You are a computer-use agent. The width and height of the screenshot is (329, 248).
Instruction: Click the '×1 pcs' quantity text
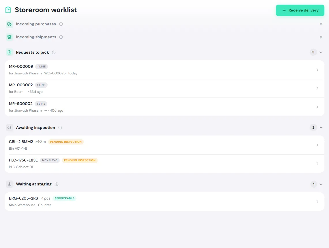click(45, 198)
